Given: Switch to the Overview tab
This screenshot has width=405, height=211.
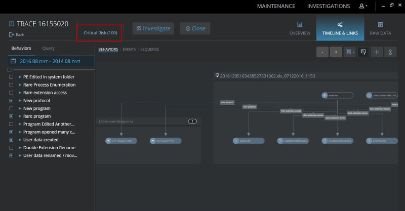Looking at the screenshot, I should point(300,28).
